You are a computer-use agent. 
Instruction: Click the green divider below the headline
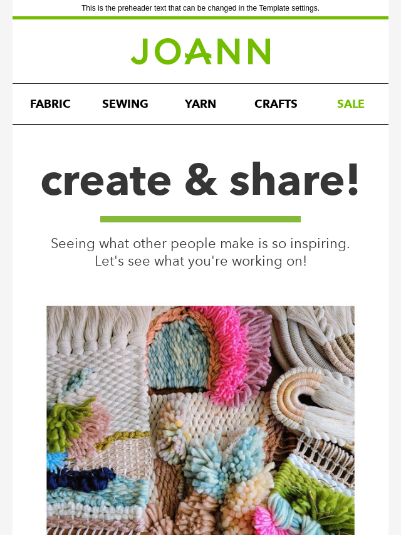200,219
